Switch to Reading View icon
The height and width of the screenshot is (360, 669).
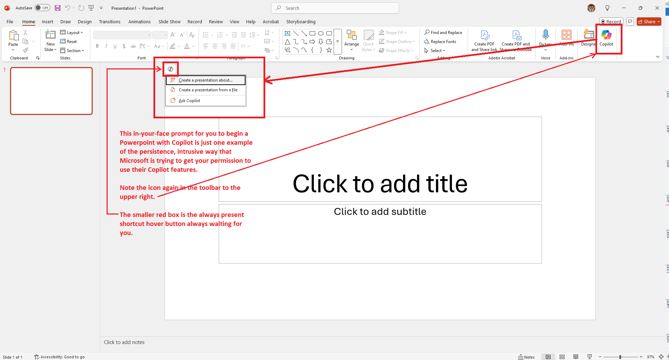click(x=576, y=357)
